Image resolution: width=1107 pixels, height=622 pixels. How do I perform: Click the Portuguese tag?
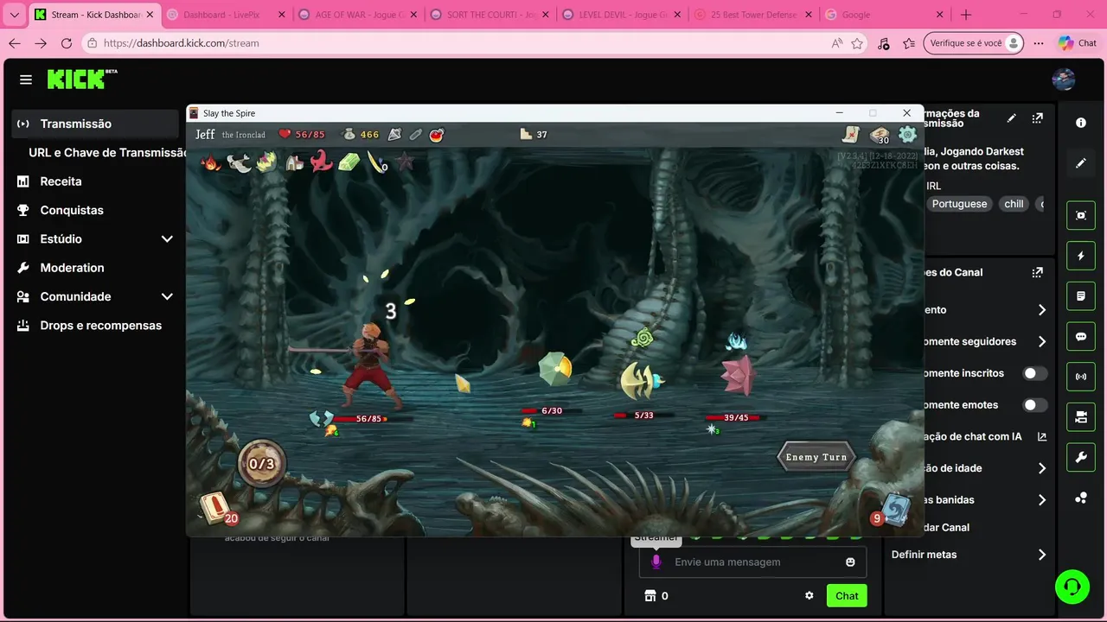[x=959, y=204]
